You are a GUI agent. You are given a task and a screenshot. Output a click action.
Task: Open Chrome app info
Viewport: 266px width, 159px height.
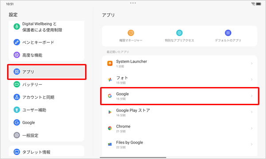coord(180,129)
